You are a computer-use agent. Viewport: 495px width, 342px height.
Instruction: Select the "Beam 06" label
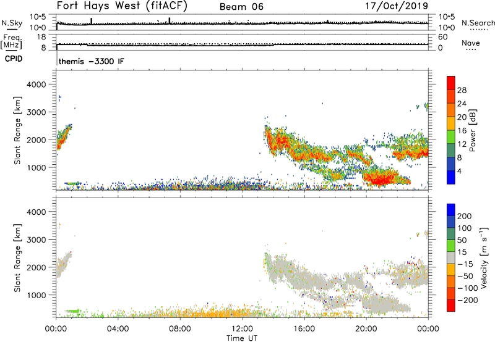(241, 7)
